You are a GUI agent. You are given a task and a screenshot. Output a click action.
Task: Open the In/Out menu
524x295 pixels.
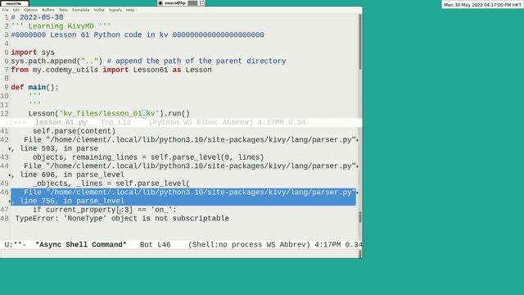(x=99, y=10)
